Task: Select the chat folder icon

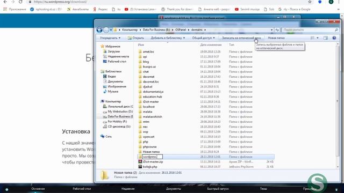Action: pyautogui.click(x=140, y=71)
